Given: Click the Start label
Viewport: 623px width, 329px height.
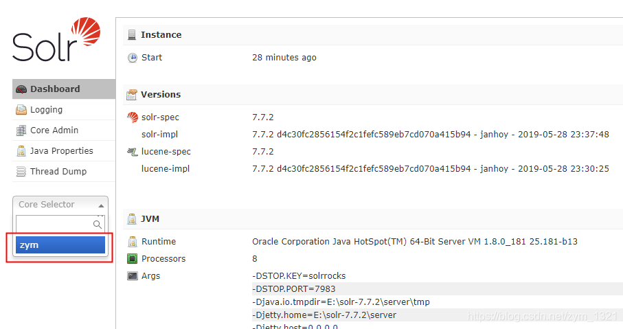Looking at the screenshot, I should tap(152, 58).
